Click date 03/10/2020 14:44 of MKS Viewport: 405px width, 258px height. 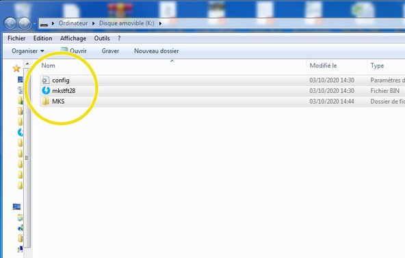tap(332, 102)
